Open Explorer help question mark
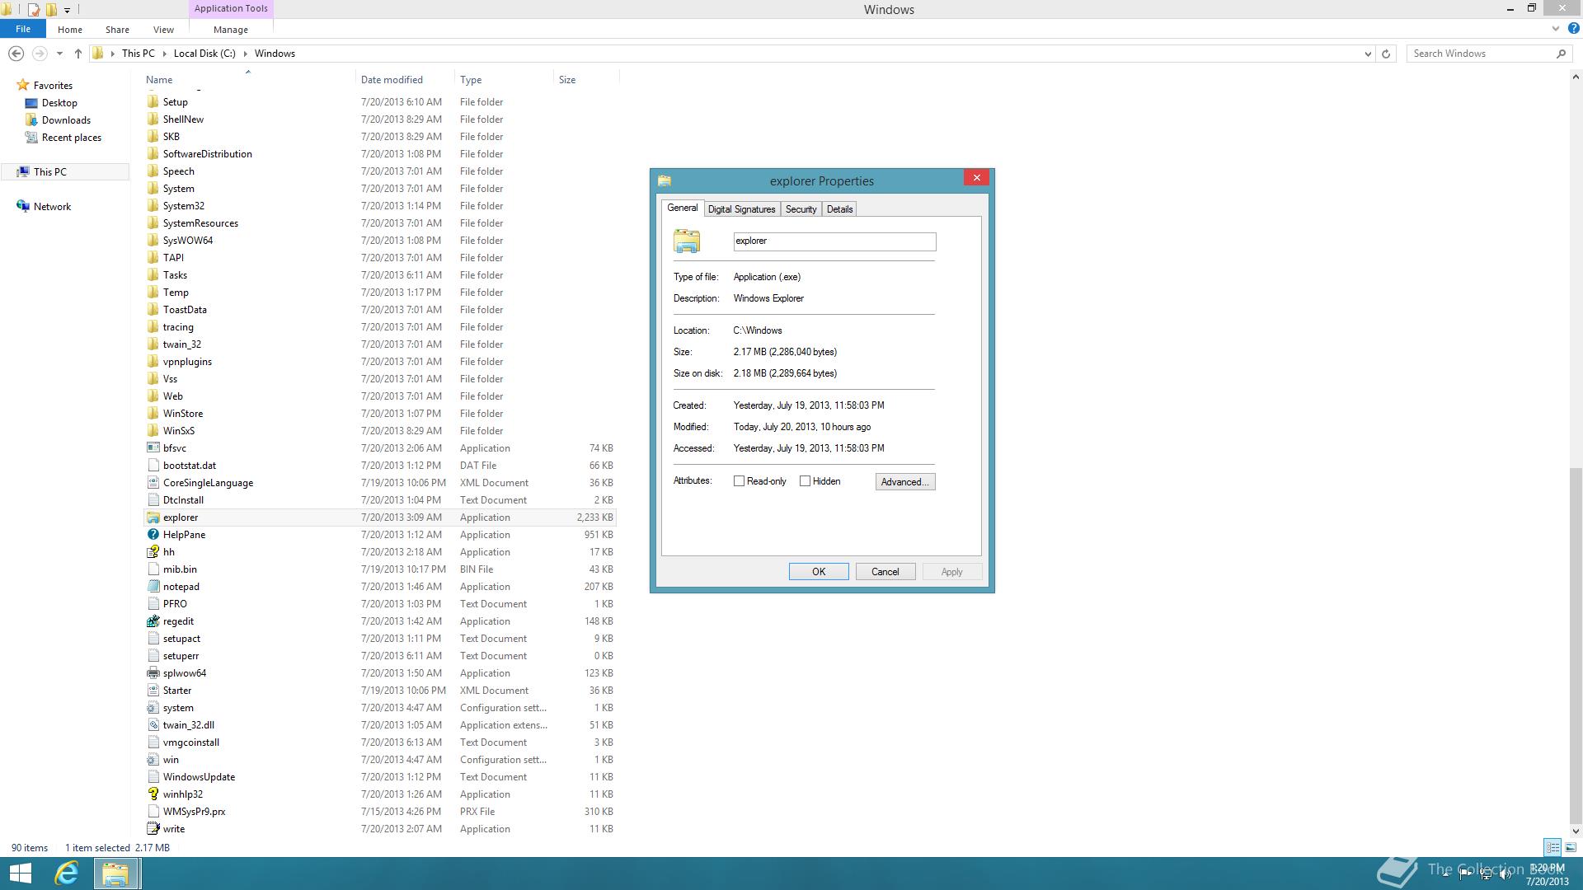The width and height of the screenshot is (1583, 890). [1573, 29]
